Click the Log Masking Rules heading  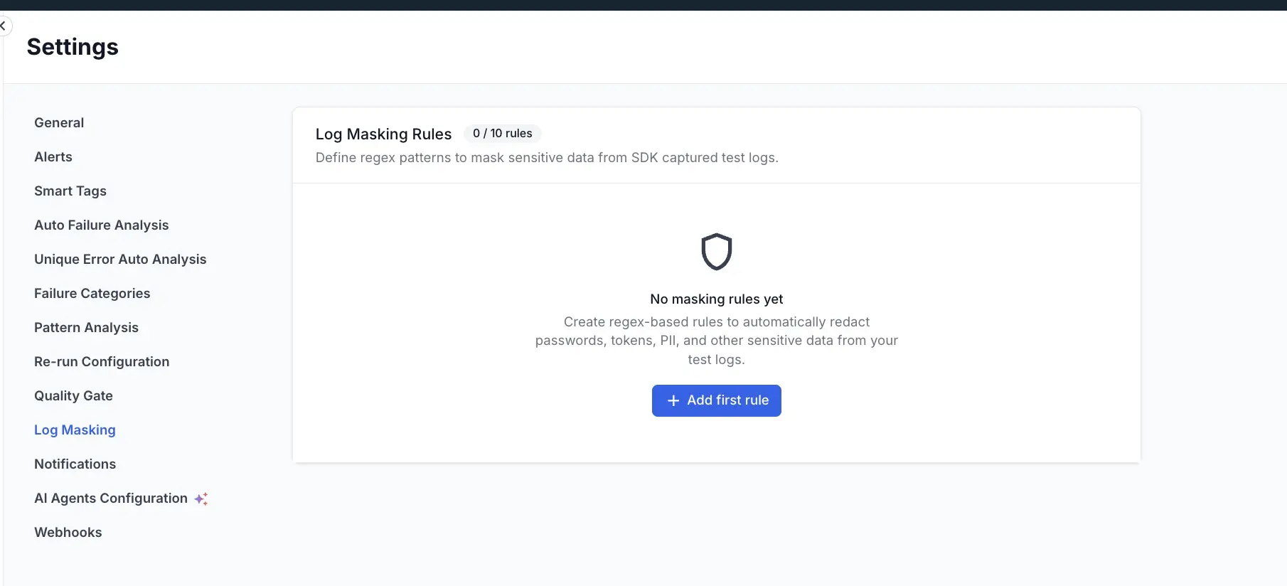point(384,134)
